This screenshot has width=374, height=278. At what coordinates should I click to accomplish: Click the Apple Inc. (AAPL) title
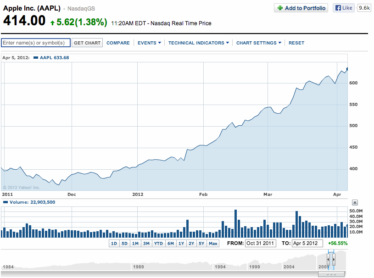pyautogui.click(x=32, y=8)
